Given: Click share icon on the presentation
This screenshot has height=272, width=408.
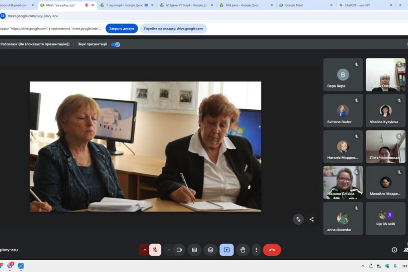Looking at the screenshot, I should tap(311, 219).
